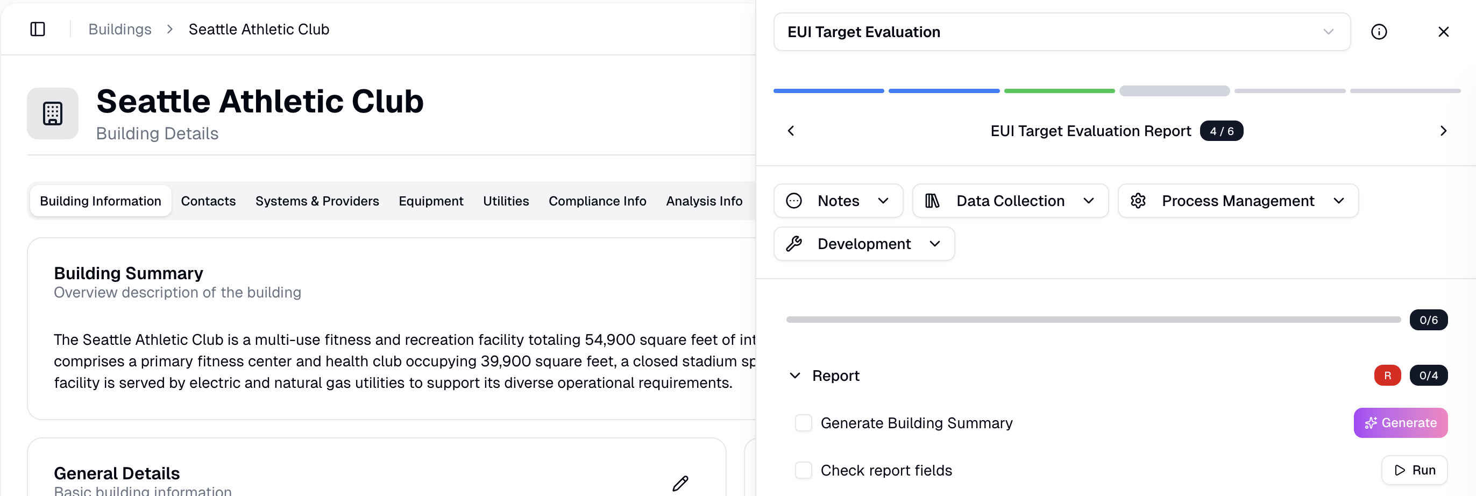
Task: Expand the Process Management dropdown
Action: click(x=1237, y=201)
